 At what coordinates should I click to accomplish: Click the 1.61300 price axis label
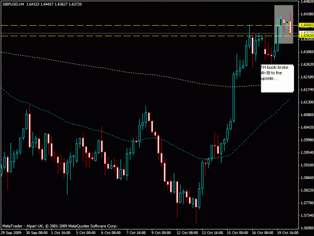307,102
